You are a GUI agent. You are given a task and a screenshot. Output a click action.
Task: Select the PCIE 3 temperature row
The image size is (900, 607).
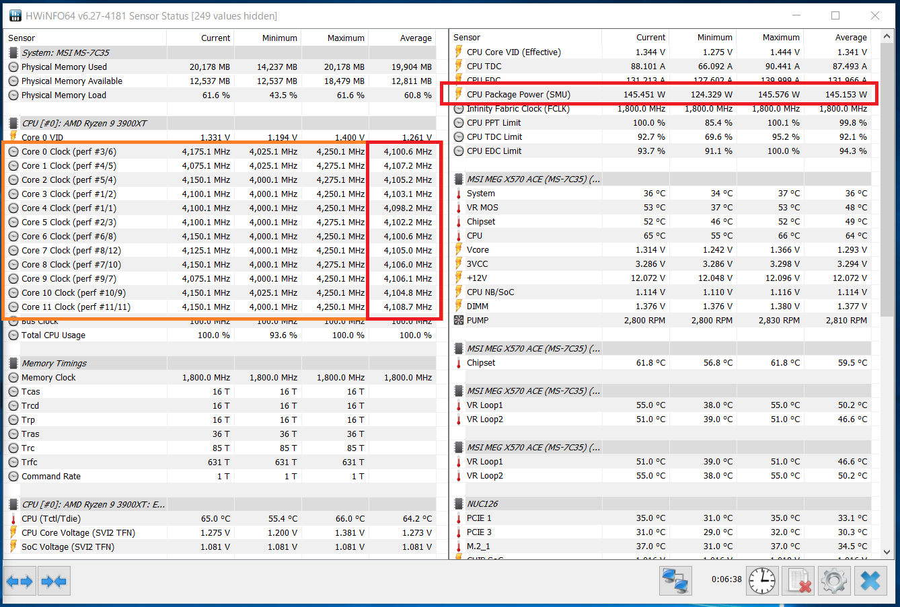point(661,532)
